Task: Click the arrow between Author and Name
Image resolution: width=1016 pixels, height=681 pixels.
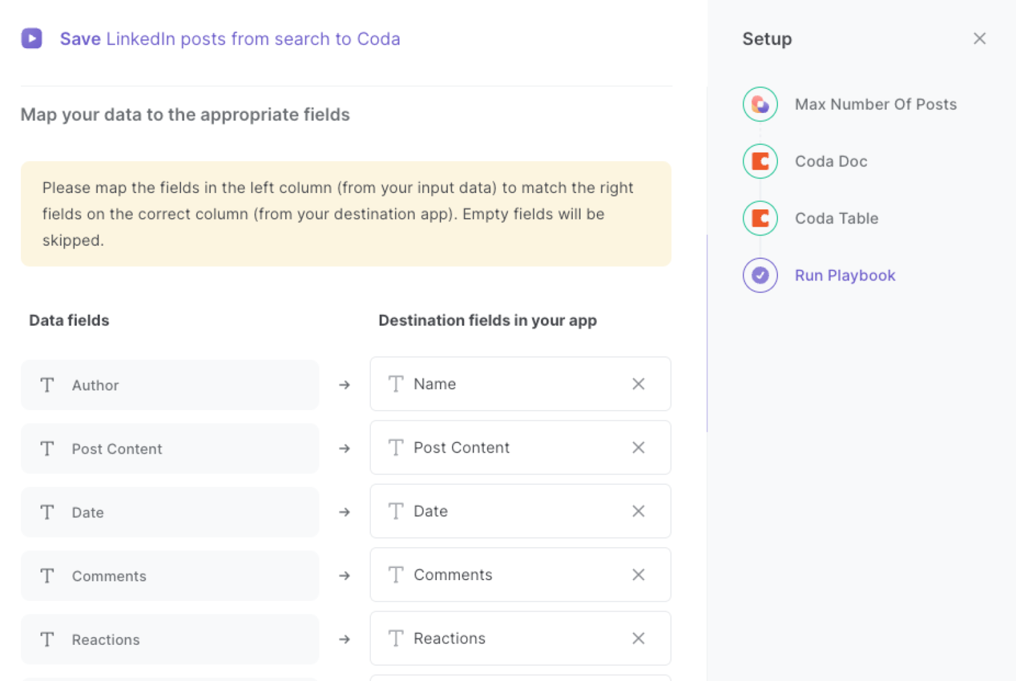Action: (344, 385)
